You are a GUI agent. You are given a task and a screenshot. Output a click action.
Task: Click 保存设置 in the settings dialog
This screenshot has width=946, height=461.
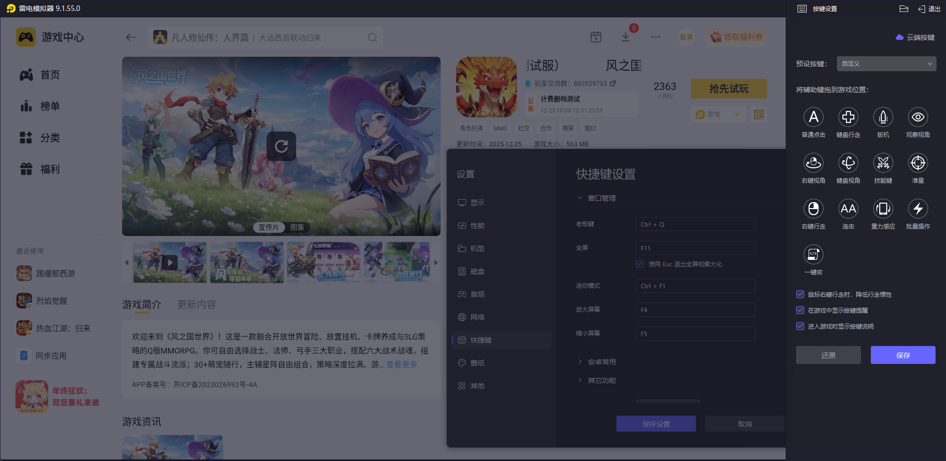pyautogui.click(x=656, y=424)
